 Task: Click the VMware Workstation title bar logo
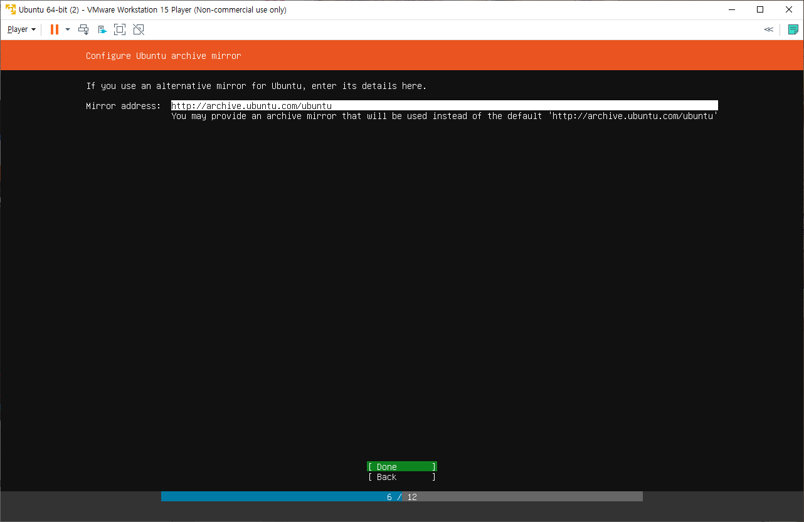(11, 9)
